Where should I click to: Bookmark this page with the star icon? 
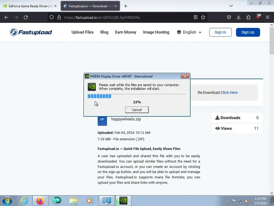(x=203, y=17)
